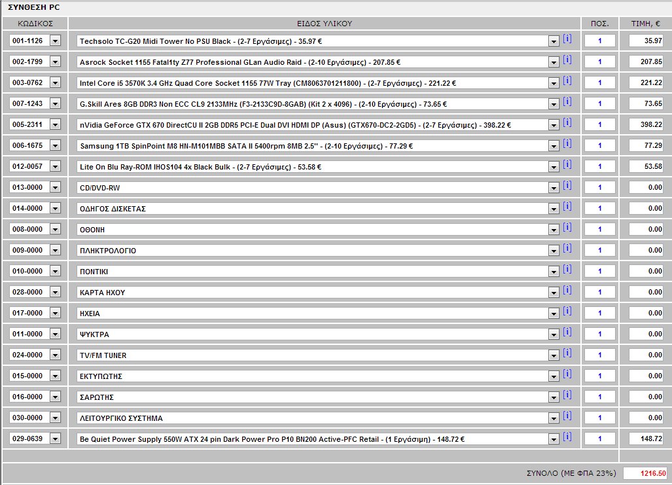This screenshot has height=485, width=672.
Task: Click info icon in ΚΑΡΤΑ ΗΧΟΥ row
Action: (x=567, y=291)
